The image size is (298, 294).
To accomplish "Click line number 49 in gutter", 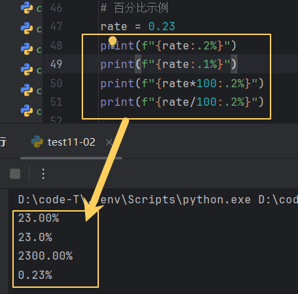I will tap(56, 64).
